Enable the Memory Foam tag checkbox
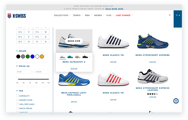188x120 pixels. (x=18, y=100)
